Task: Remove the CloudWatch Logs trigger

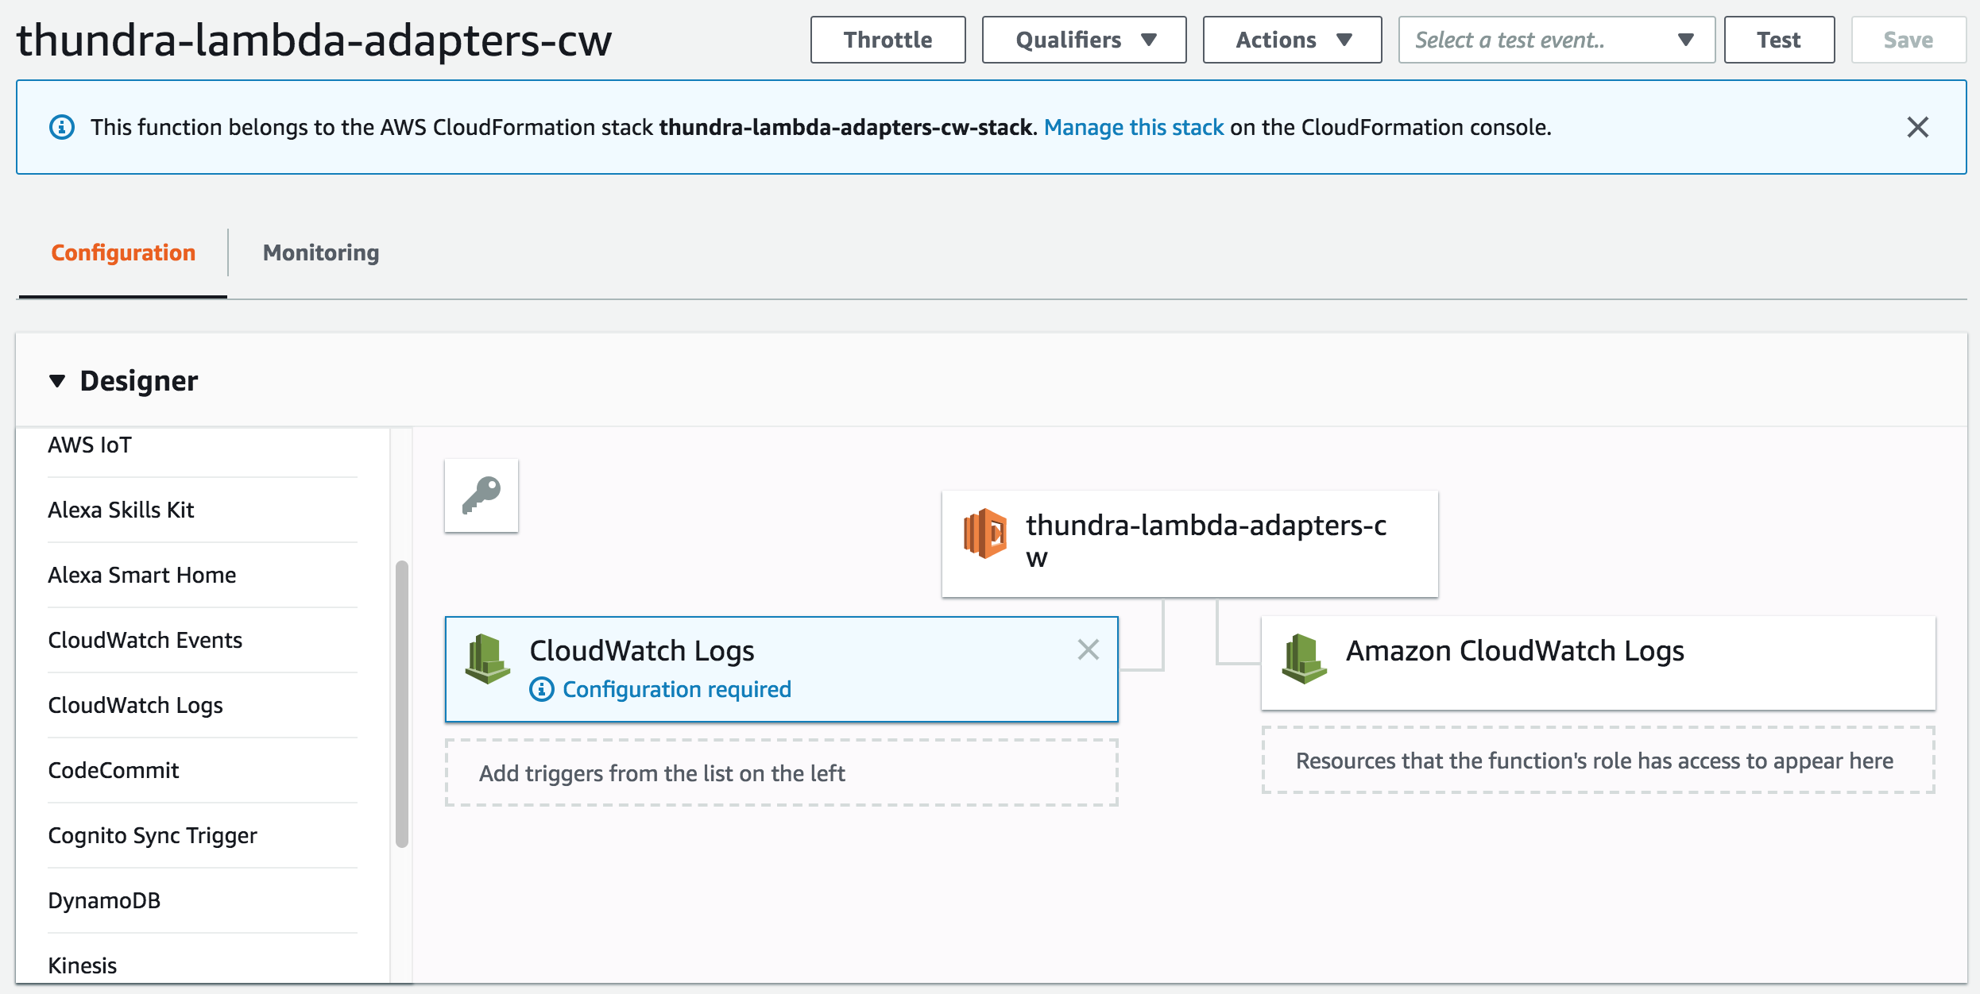Action: pyautogui.click(x=1089, y=649)
